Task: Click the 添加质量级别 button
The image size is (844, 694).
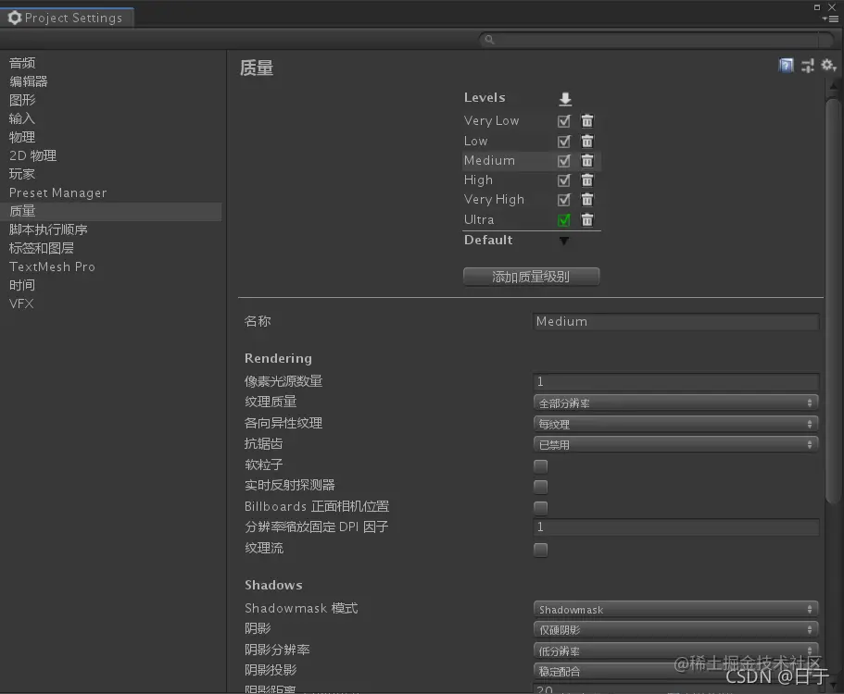Action: 531,277
